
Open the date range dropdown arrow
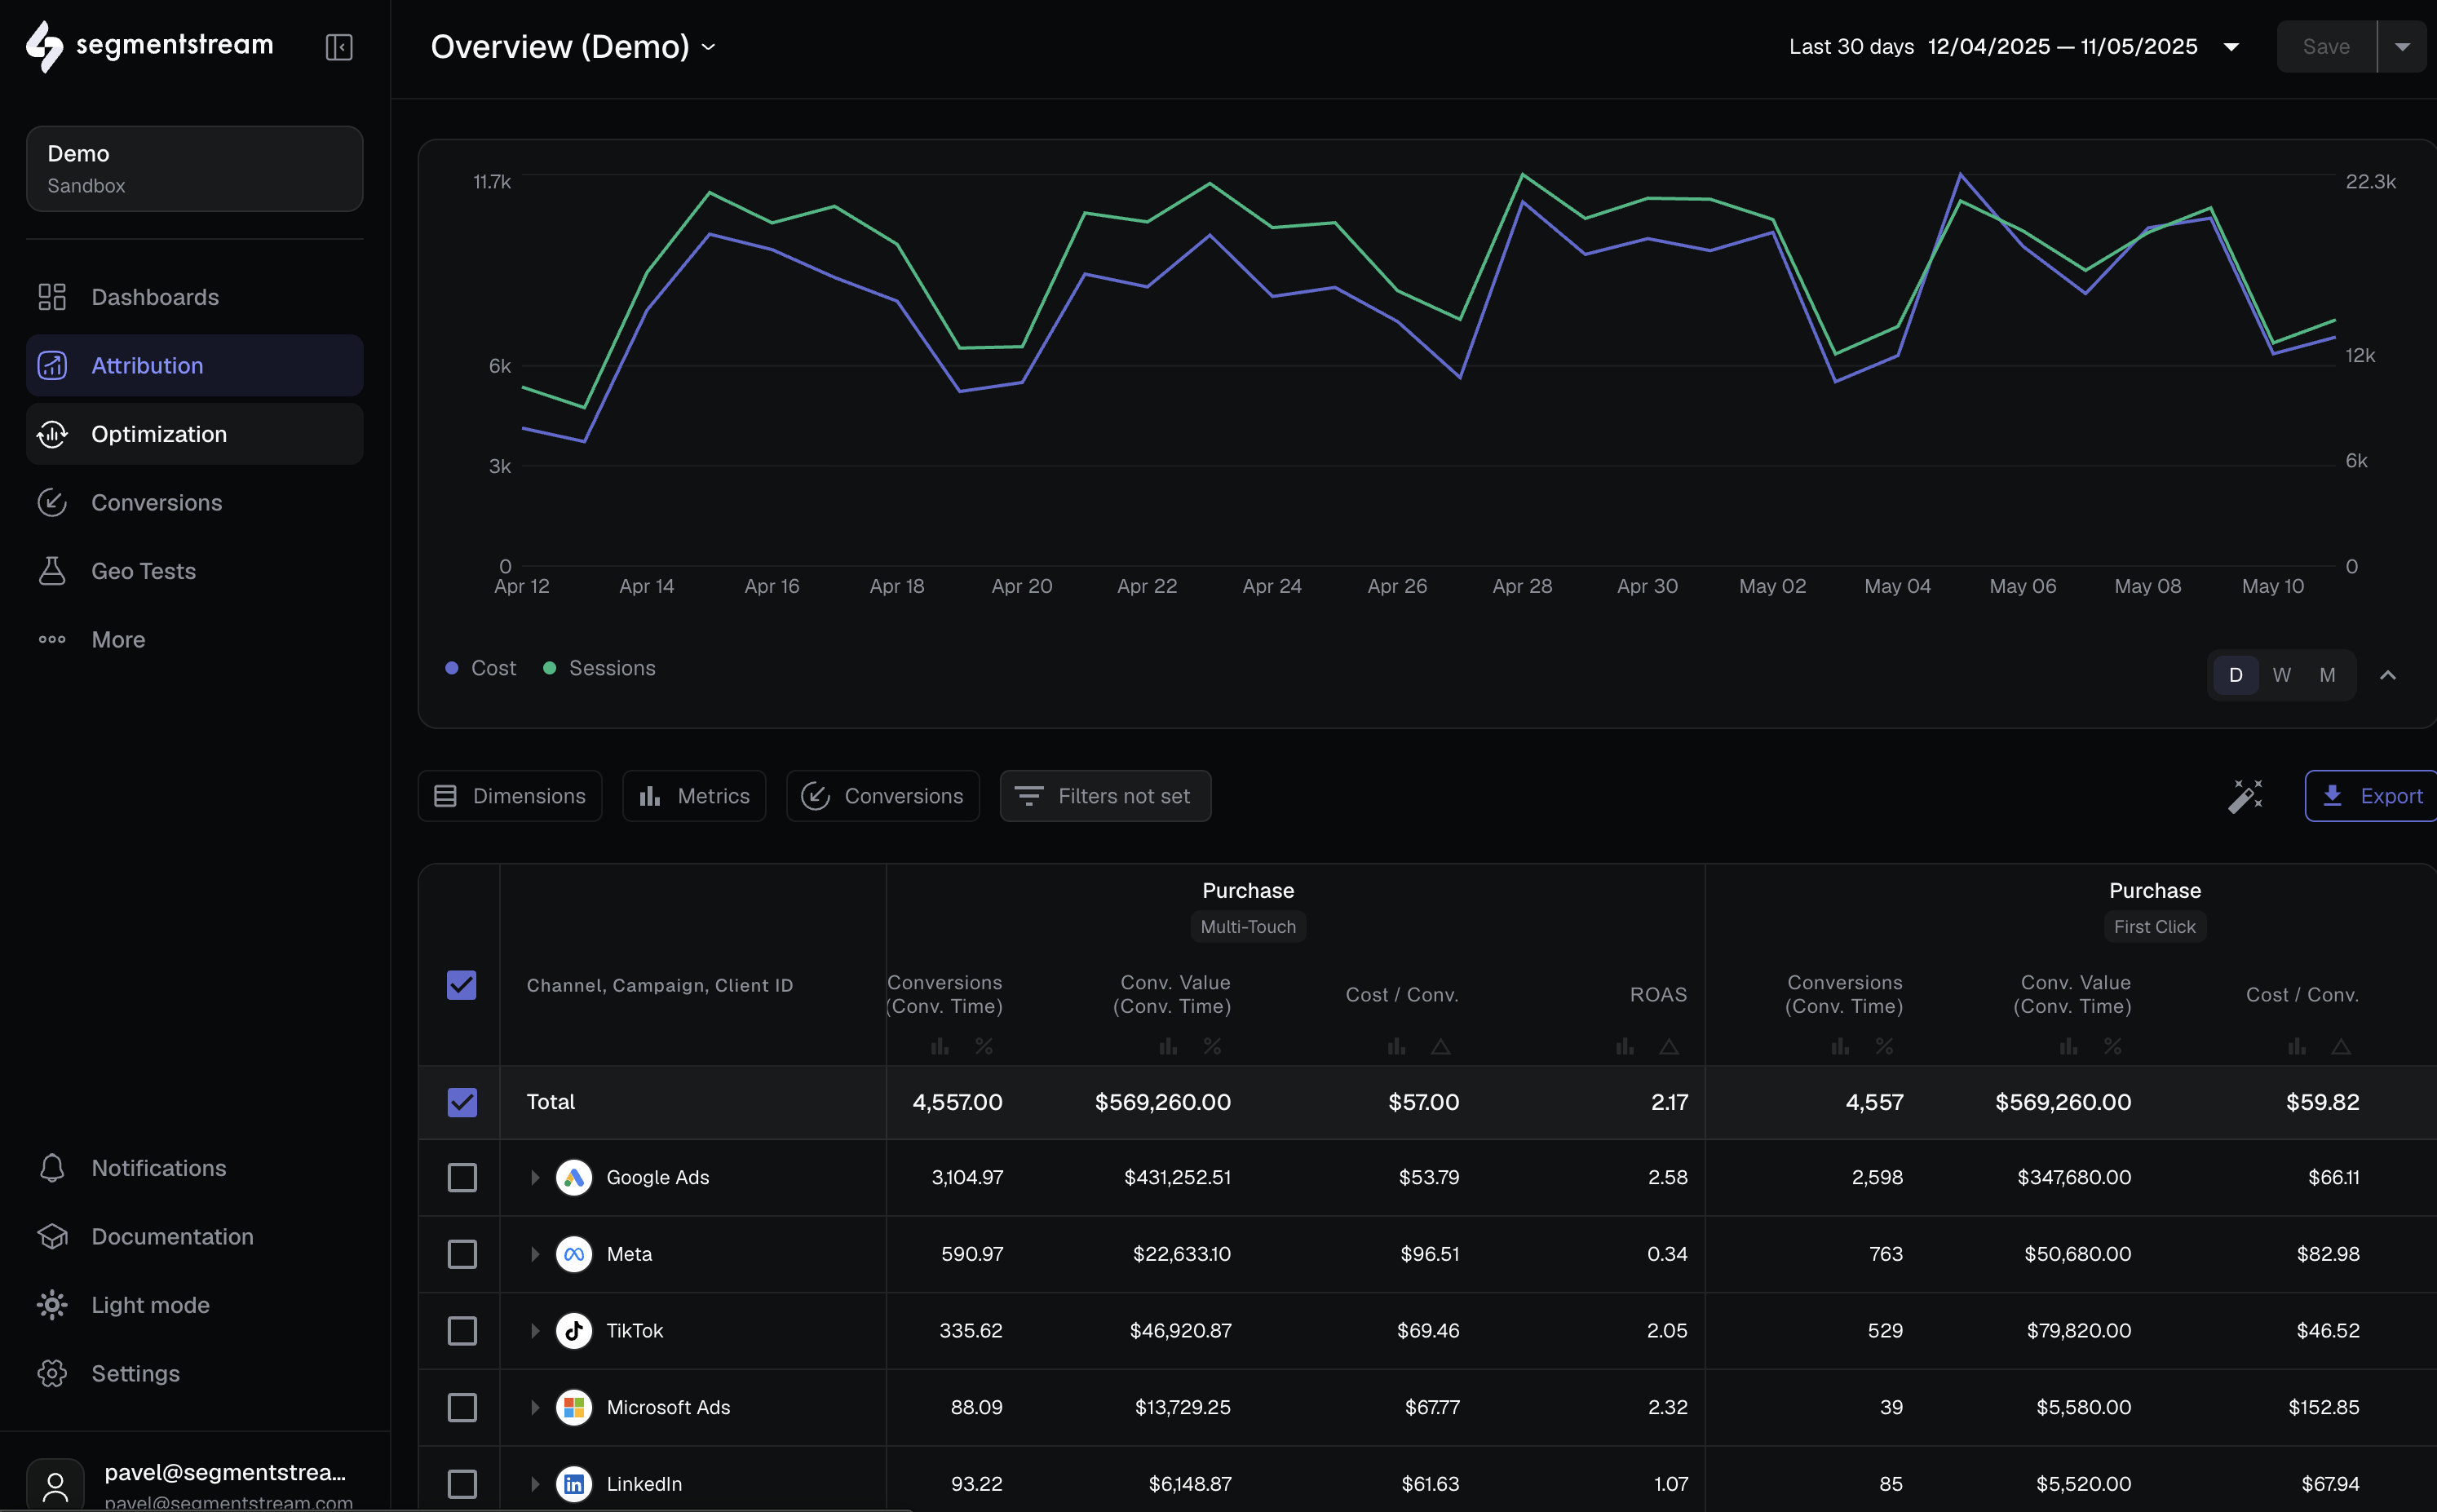pyautogui.click(x=2231, y=47)
